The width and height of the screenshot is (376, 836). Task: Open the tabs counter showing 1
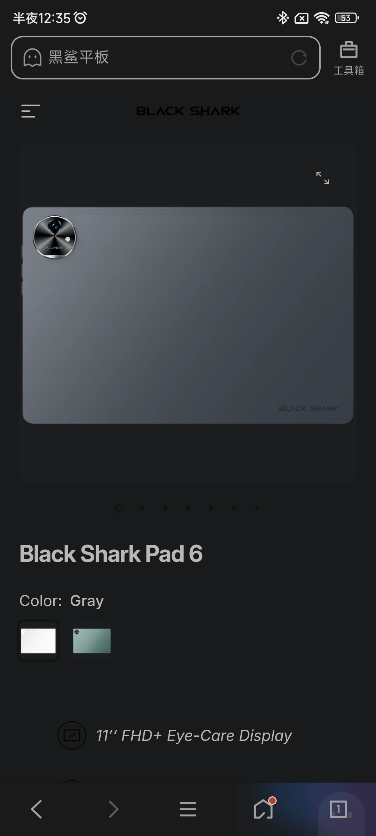point(338,809)
